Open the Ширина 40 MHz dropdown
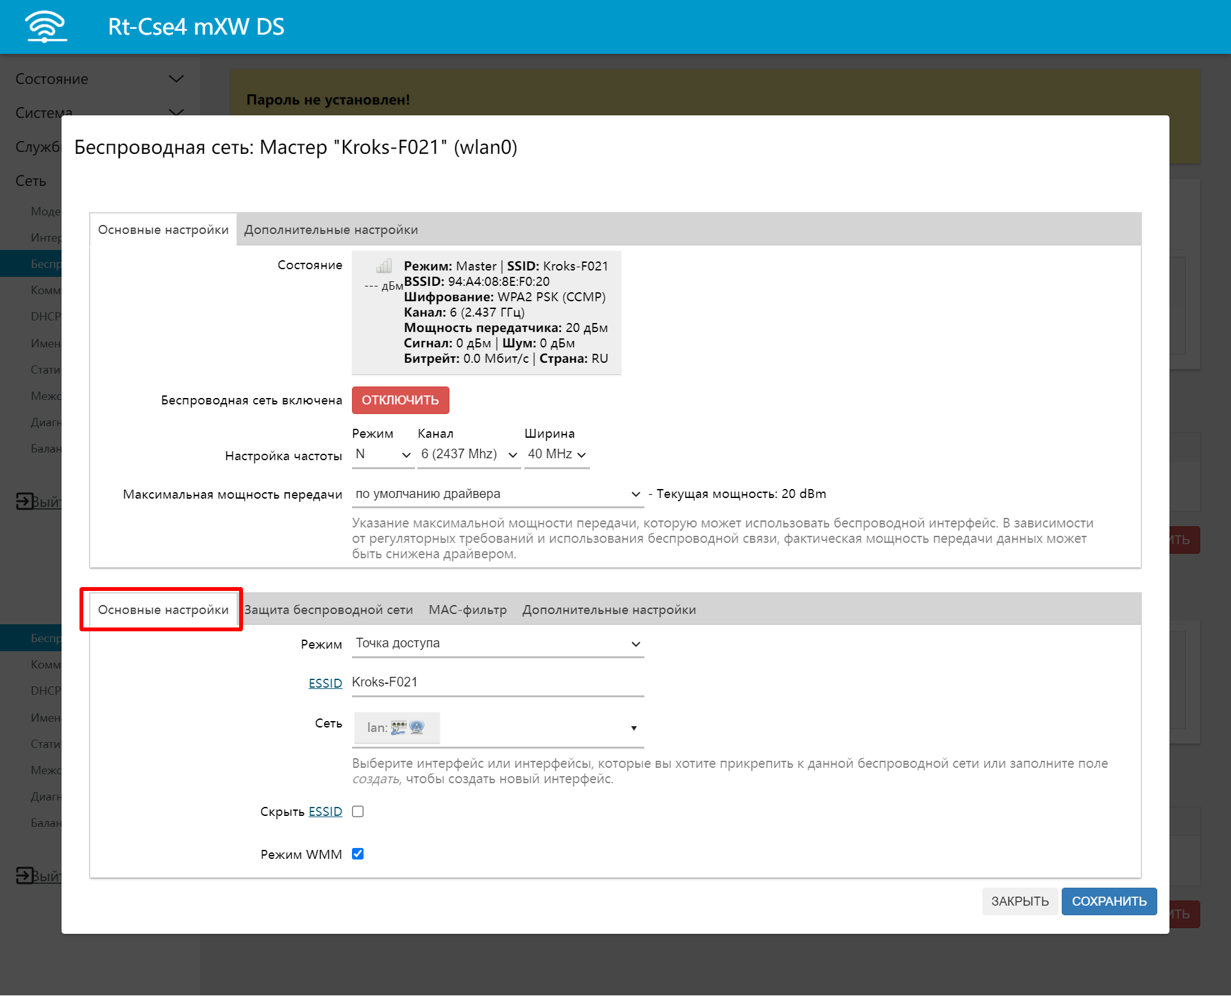This screenshot has width=1231, height=996. pyautogui.click(x=557, y=454)
